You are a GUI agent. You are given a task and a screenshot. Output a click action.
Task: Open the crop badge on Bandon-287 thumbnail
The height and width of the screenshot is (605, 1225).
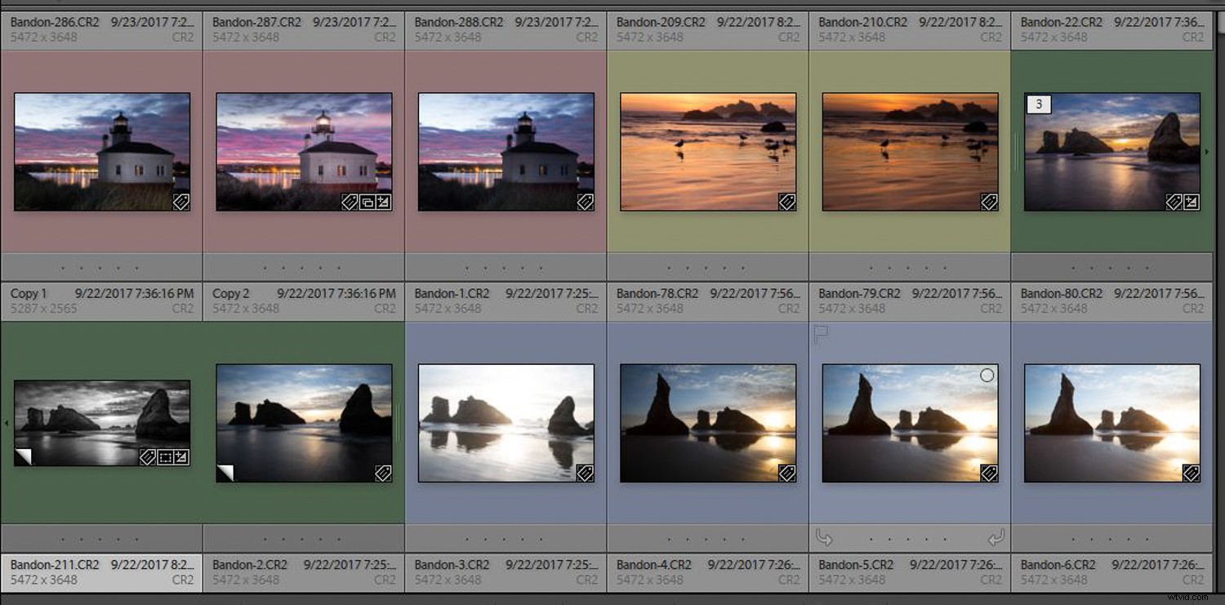367,201
